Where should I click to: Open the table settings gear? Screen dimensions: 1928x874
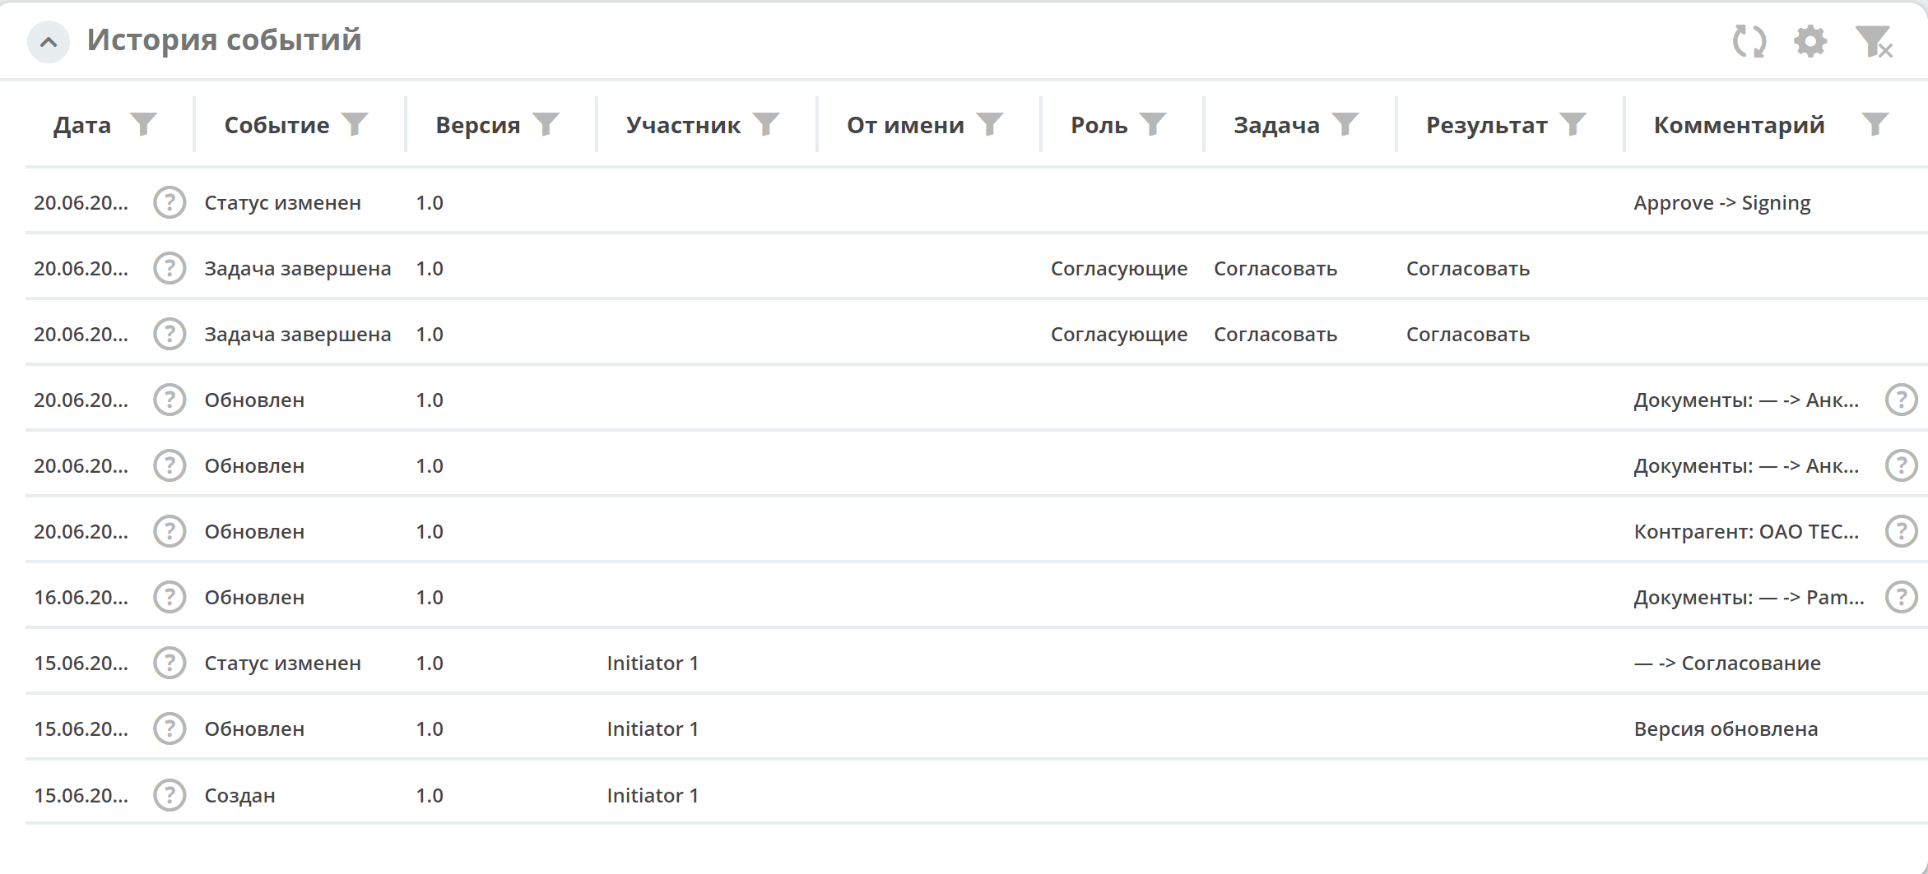click(x=1810, y=41)
